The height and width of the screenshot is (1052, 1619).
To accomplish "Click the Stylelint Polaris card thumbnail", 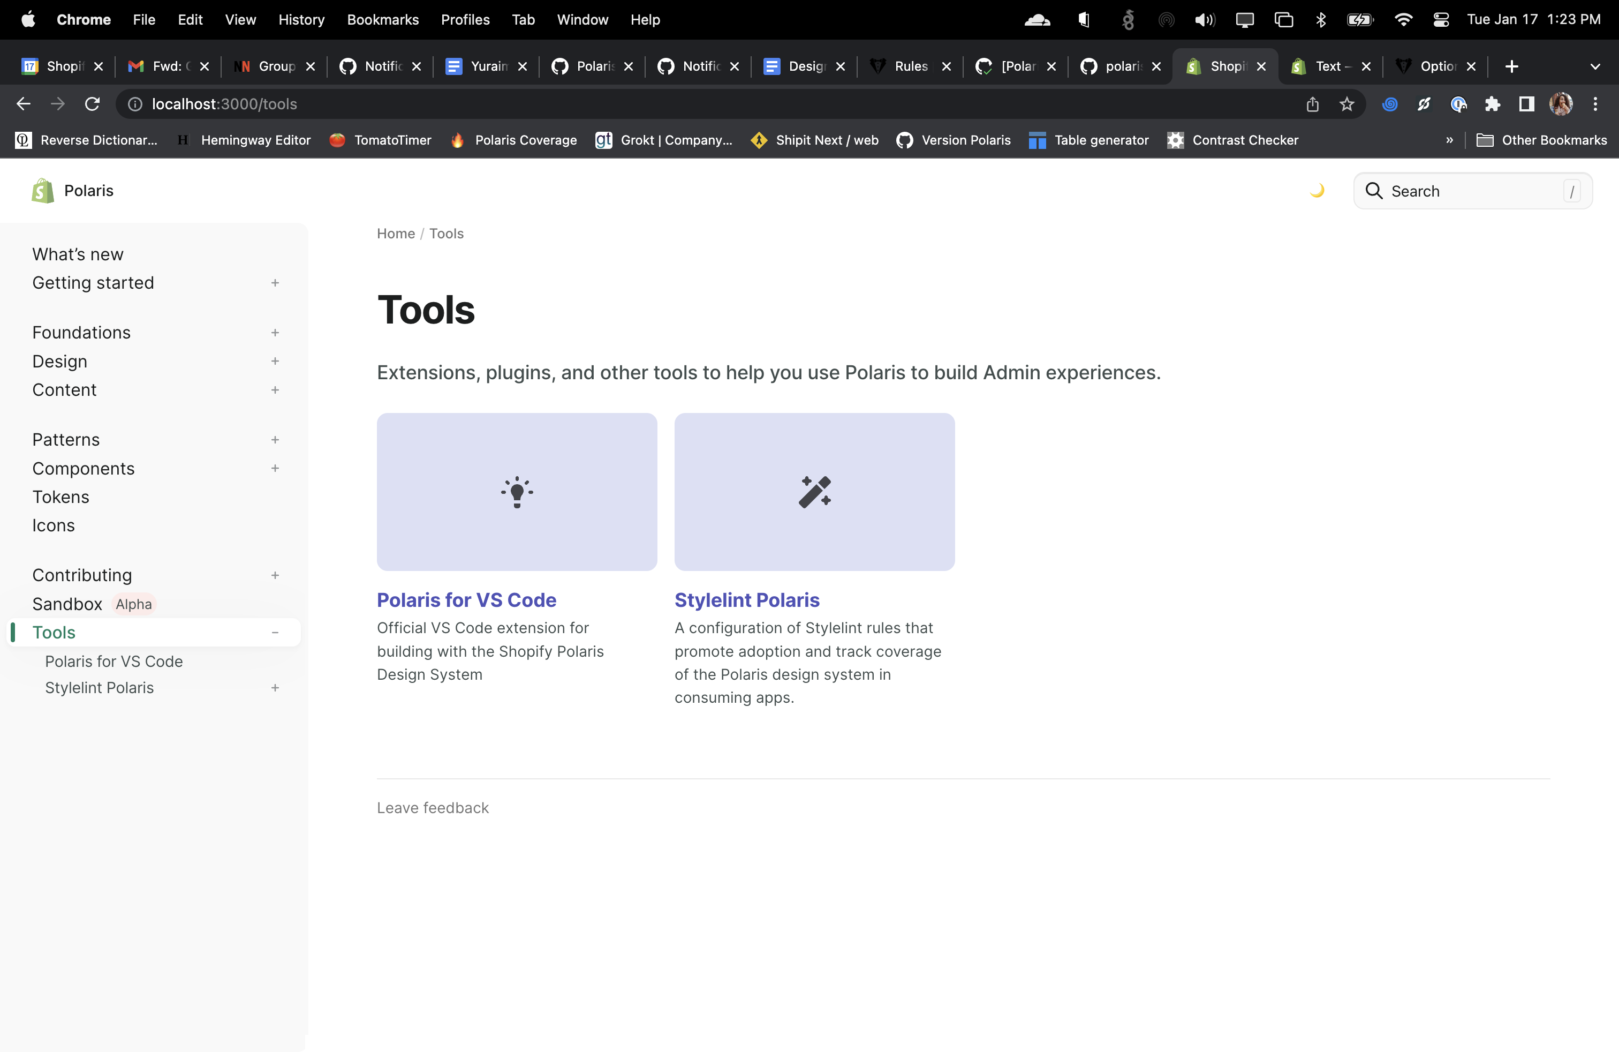I will click(814, 491).
